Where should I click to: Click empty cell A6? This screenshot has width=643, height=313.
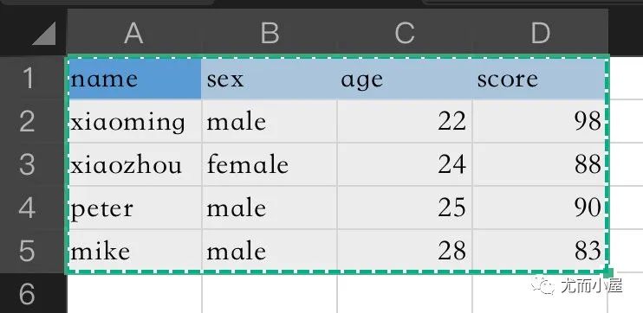point(134,294)
